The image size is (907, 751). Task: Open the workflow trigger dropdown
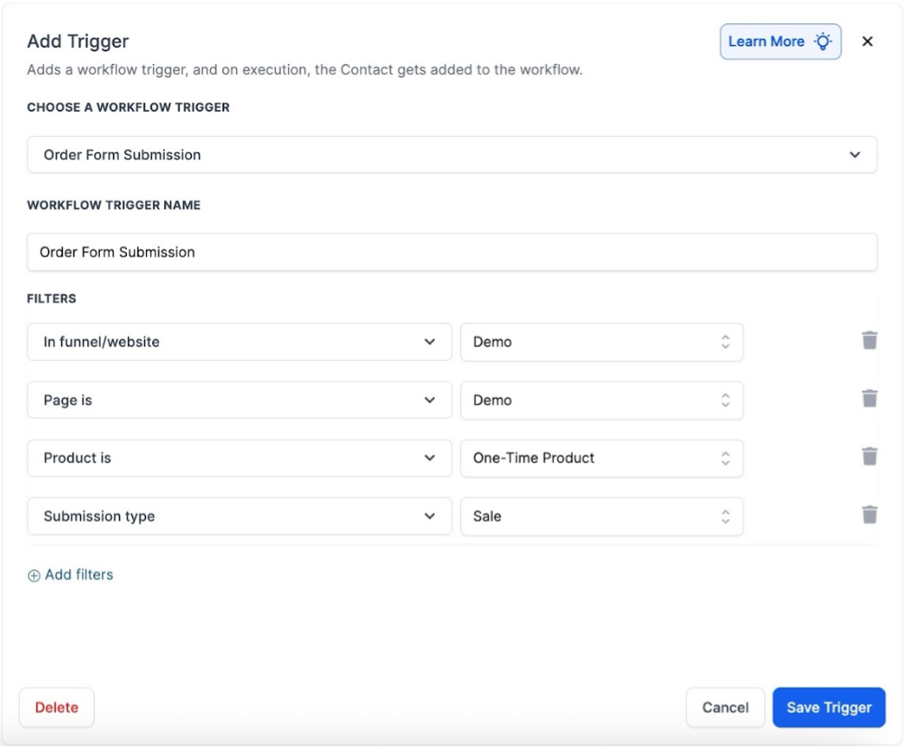click(451, 155)
